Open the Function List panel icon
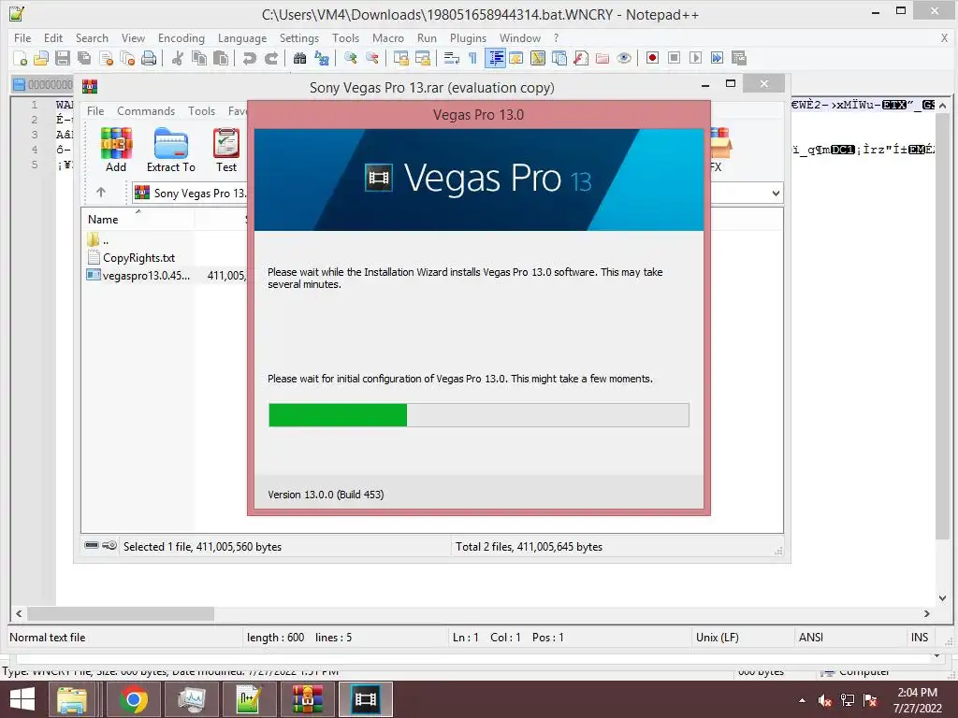The width and height of the screenshot is (958, 718). [x=580, y=58]
